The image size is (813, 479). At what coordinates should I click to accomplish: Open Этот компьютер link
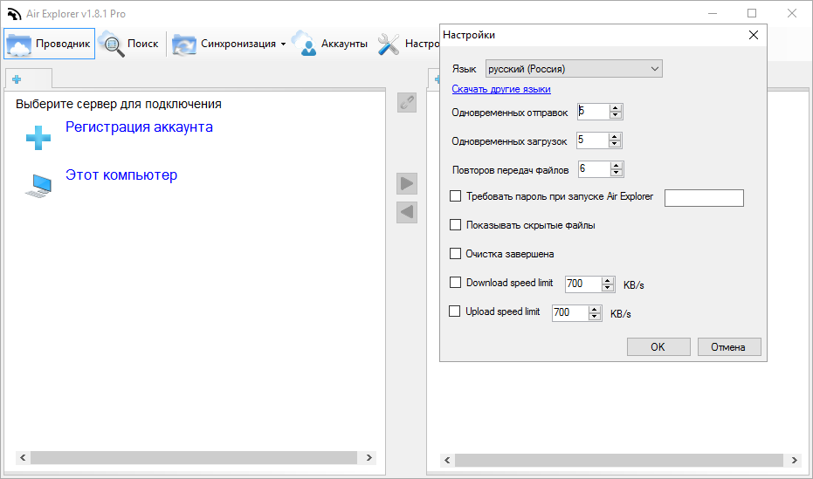point(121,175)
